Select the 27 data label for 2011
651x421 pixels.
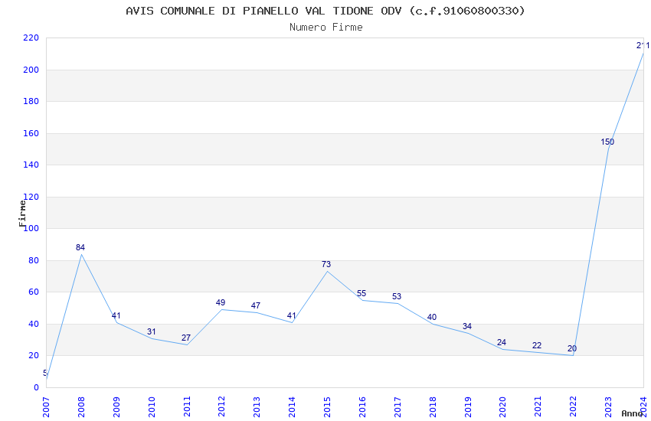pyautogui.click(x=185, y=338)
